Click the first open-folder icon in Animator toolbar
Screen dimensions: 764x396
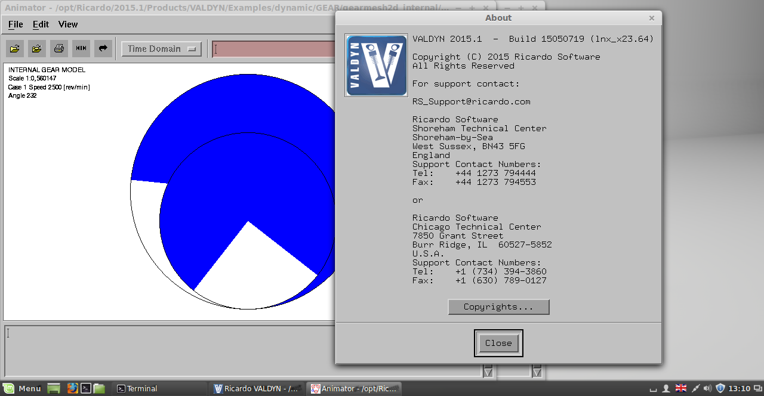15,48
